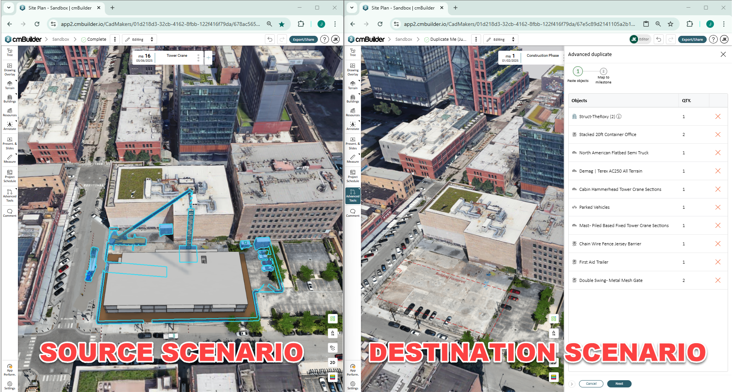Select ms 16 Tower Crane milestone
The width and height of the screenshot is (733, 392).
(168, 58)
